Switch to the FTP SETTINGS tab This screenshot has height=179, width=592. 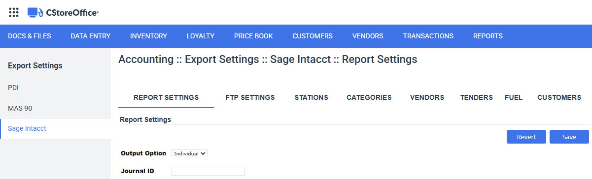click(250, 97)
